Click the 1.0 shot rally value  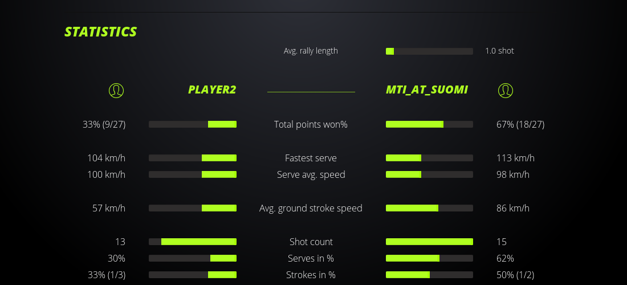coord(499,51)
